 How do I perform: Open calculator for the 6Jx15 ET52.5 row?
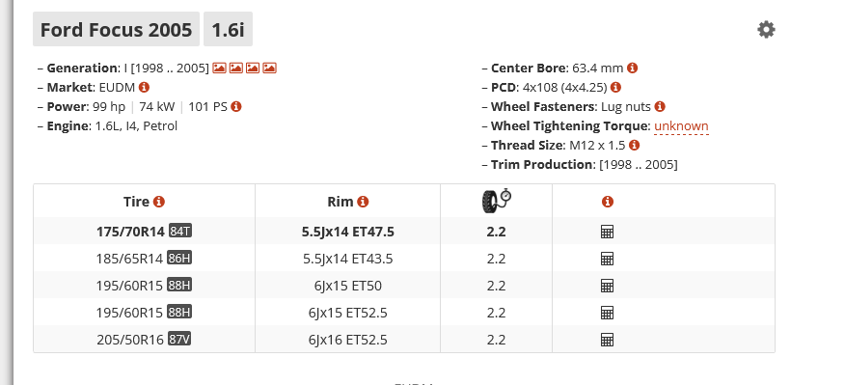pos(607,313)
